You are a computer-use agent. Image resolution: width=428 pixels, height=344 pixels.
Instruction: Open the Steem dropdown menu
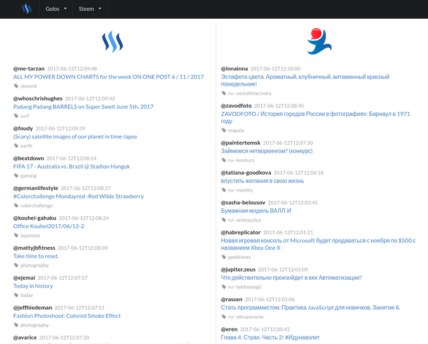[90, 9]
